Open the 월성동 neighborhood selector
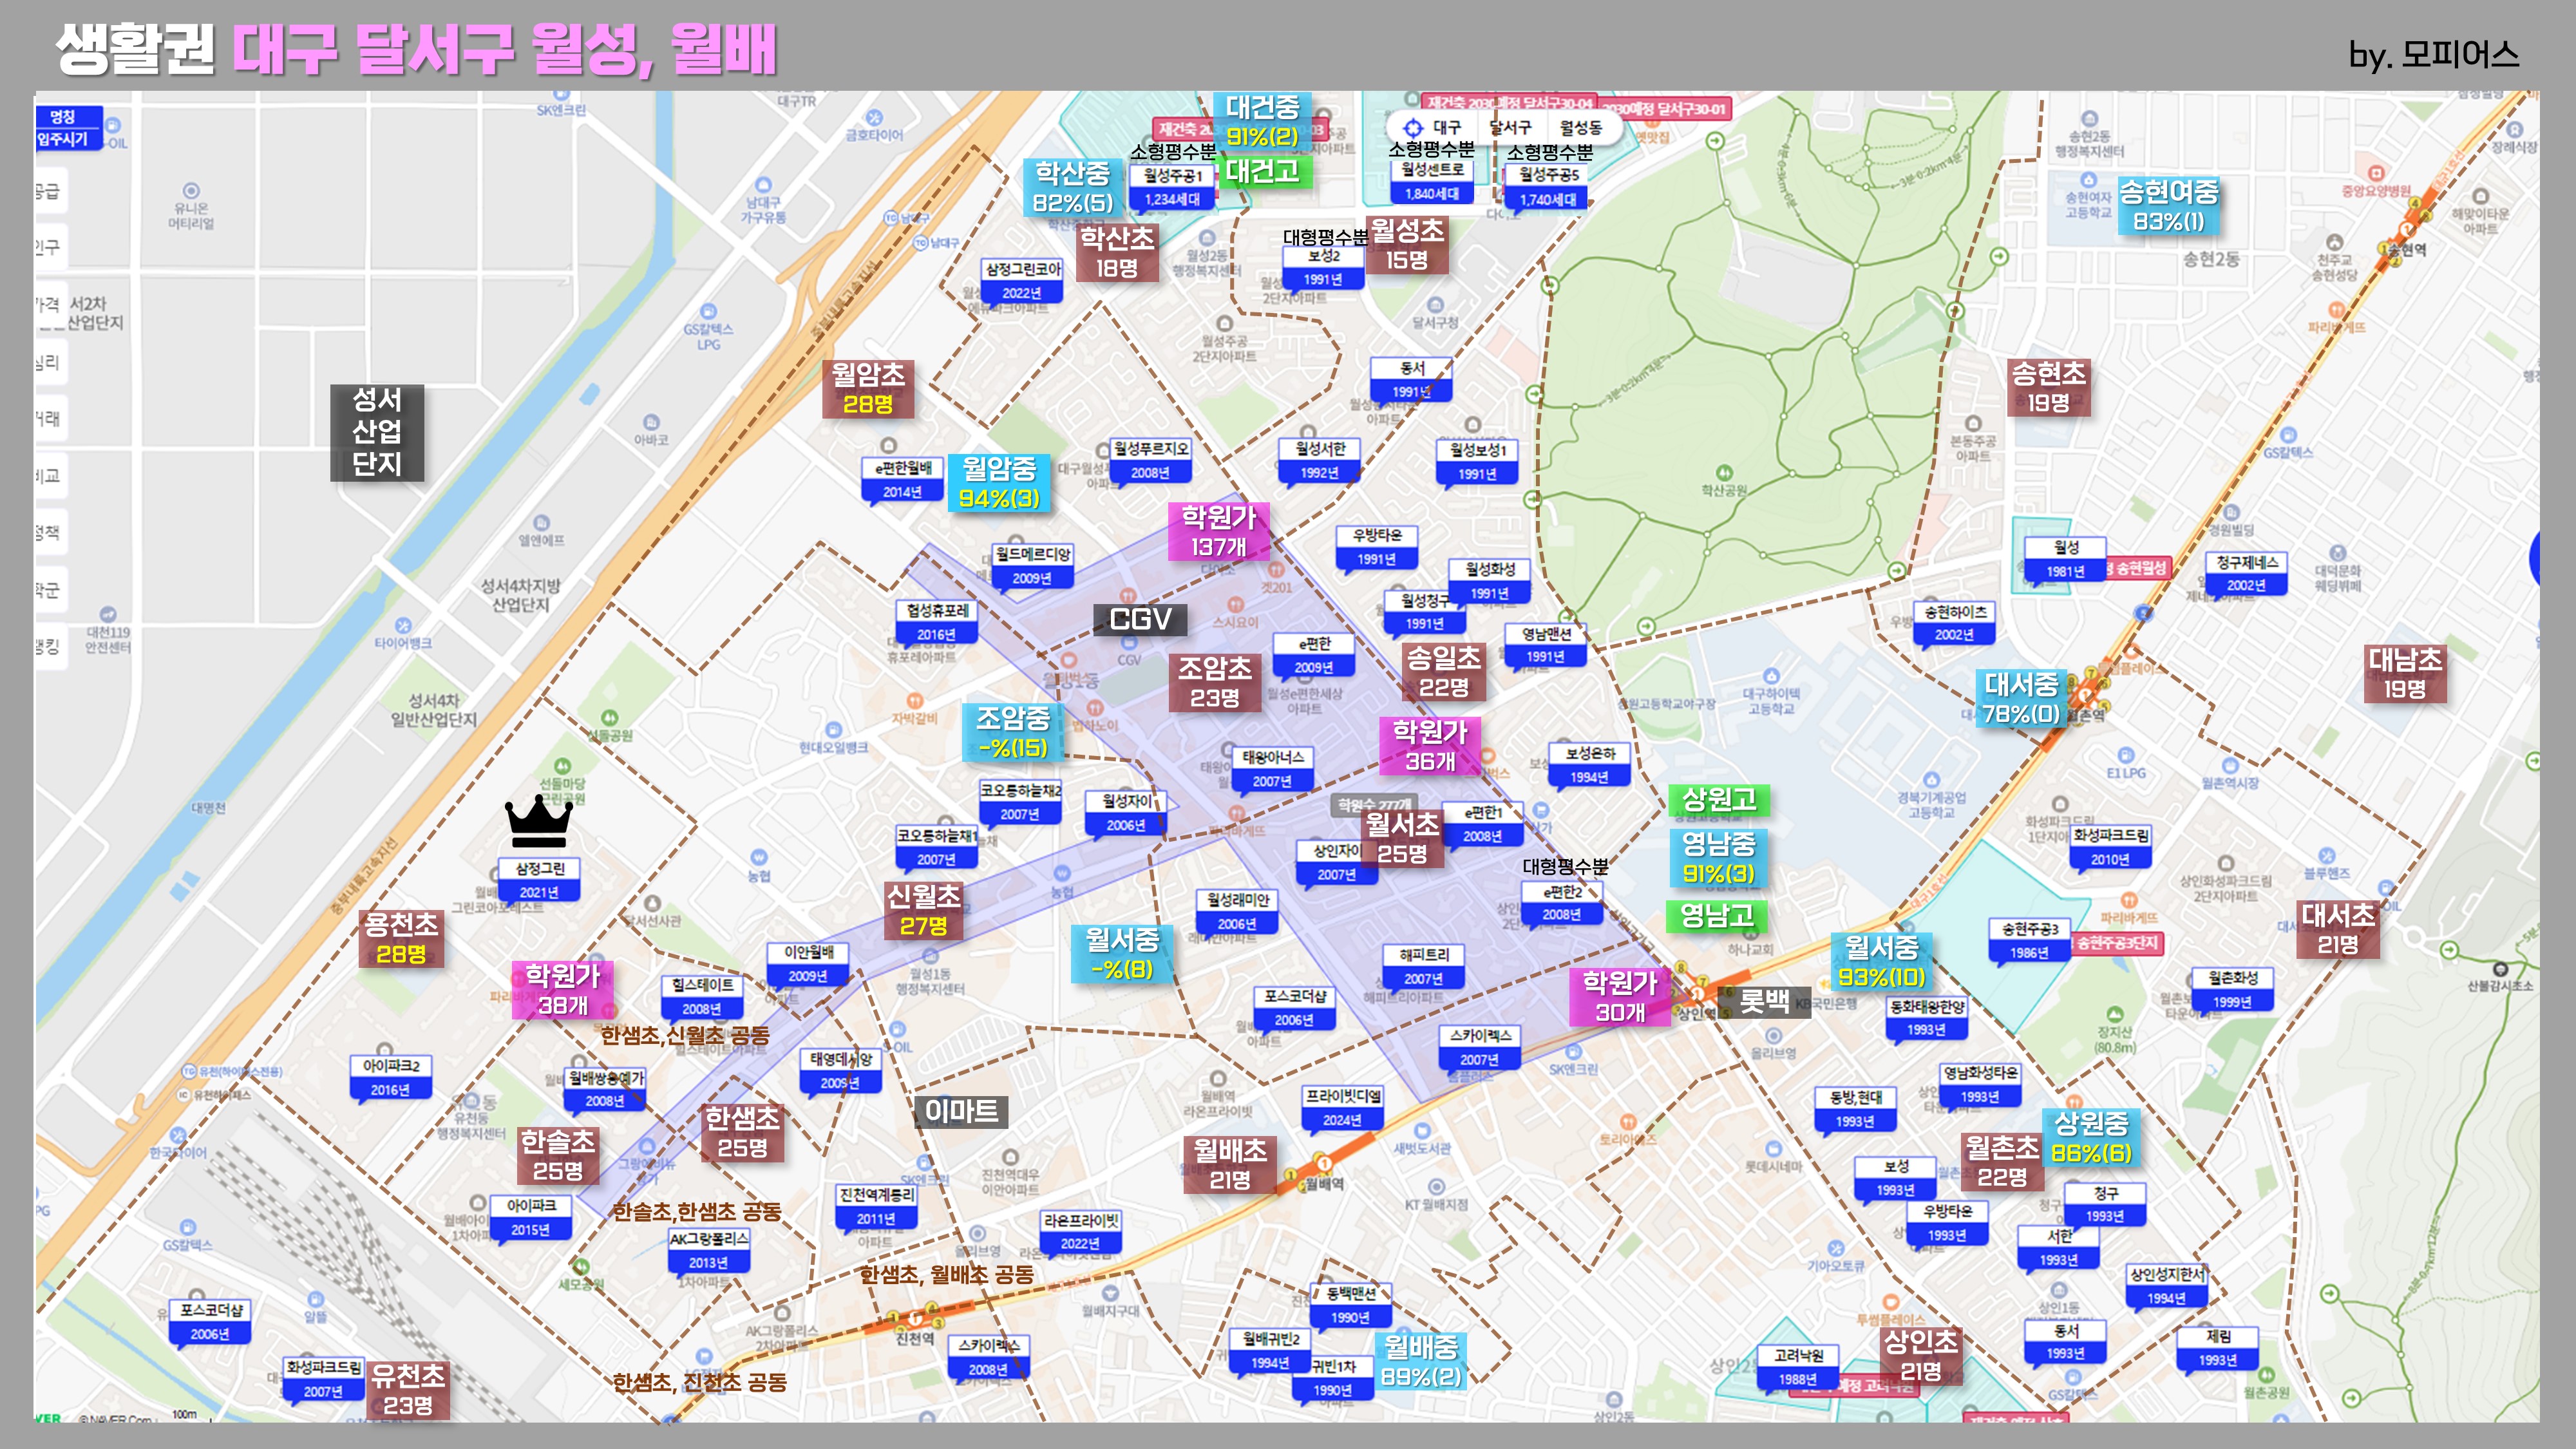This screenshot has width=2576, height=1449. pos(1580,128)
